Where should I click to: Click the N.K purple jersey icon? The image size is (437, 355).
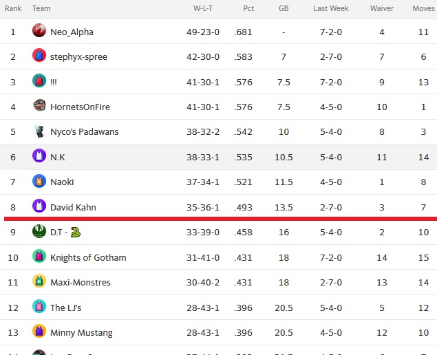coord(39,155)
